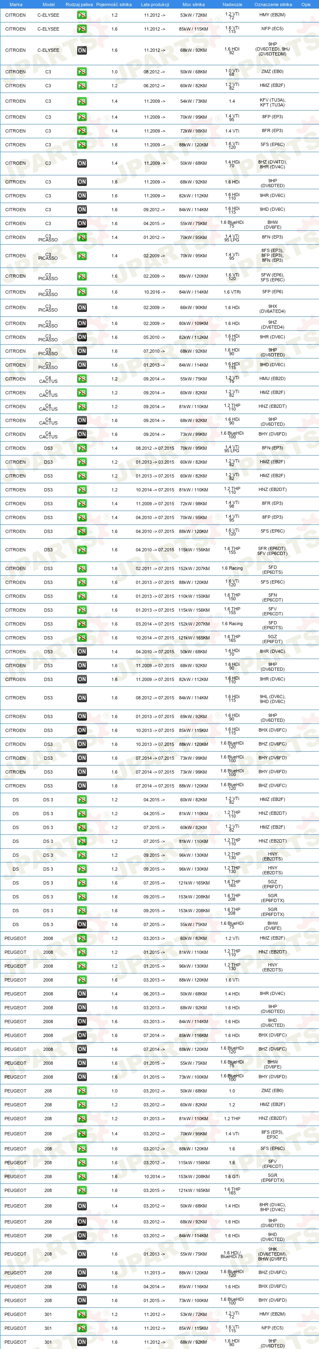Click the Model column header
319x1349 pixels.
tap(48, 4)
